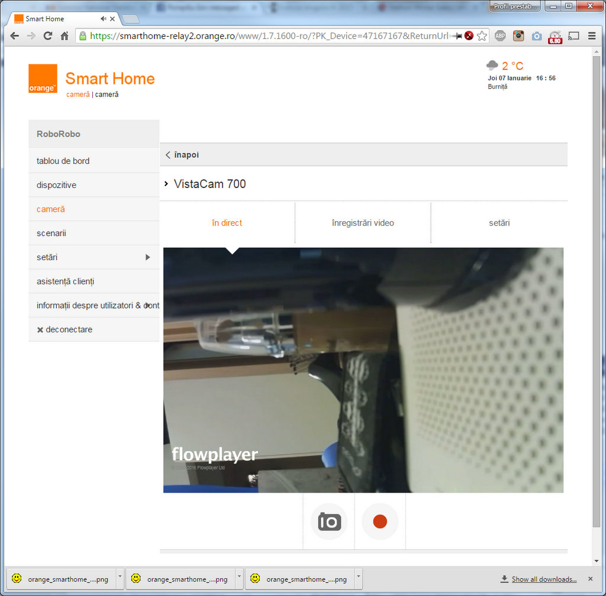Click the Orange logo

(x=43, y=79)
